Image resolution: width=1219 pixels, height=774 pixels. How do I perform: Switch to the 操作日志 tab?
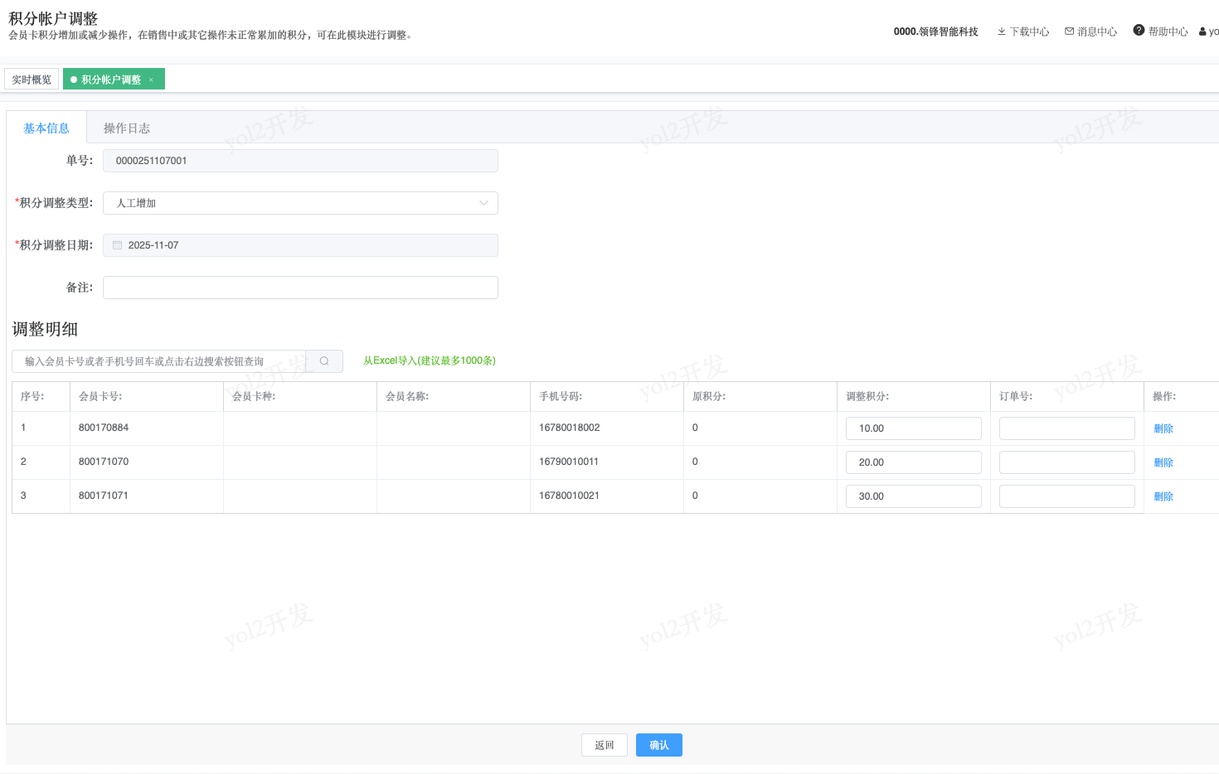127,128
